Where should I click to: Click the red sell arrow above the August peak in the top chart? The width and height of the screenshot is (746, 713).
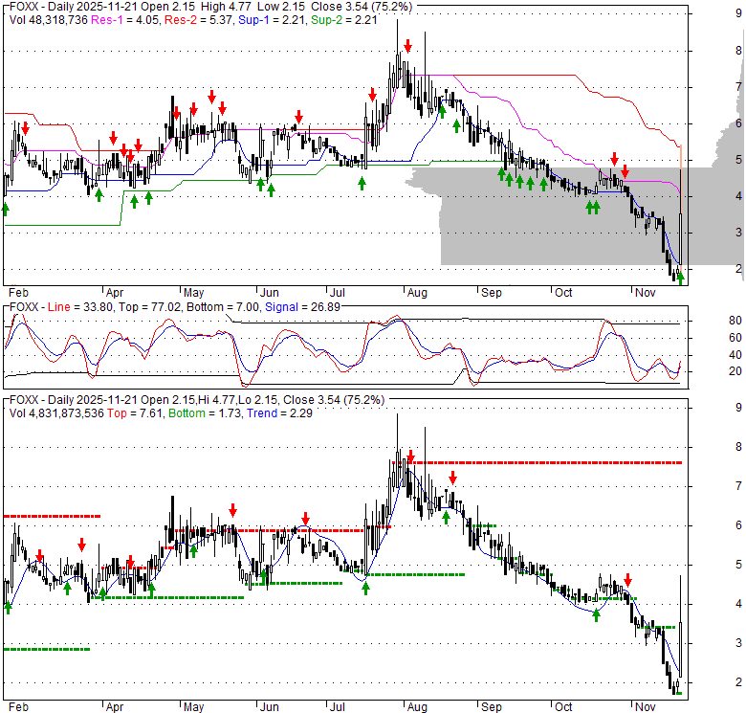[x=407, y=46]
